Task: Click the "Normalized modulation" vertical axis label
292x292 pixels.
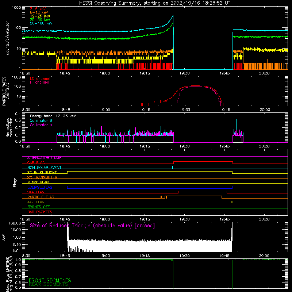Action: [x=9, y=127]
